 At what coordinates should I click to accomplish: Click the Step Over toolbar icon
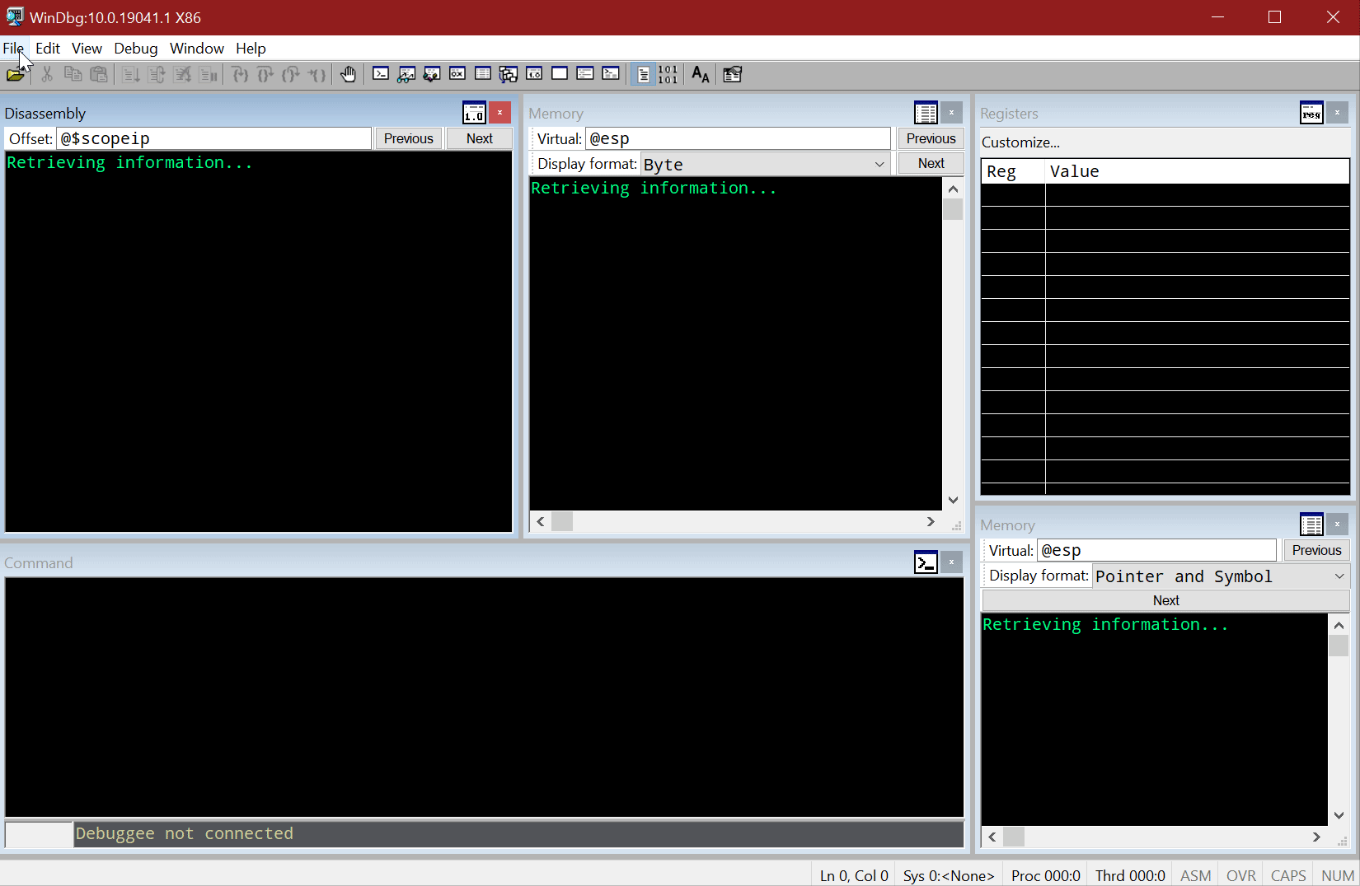point(265,74)
